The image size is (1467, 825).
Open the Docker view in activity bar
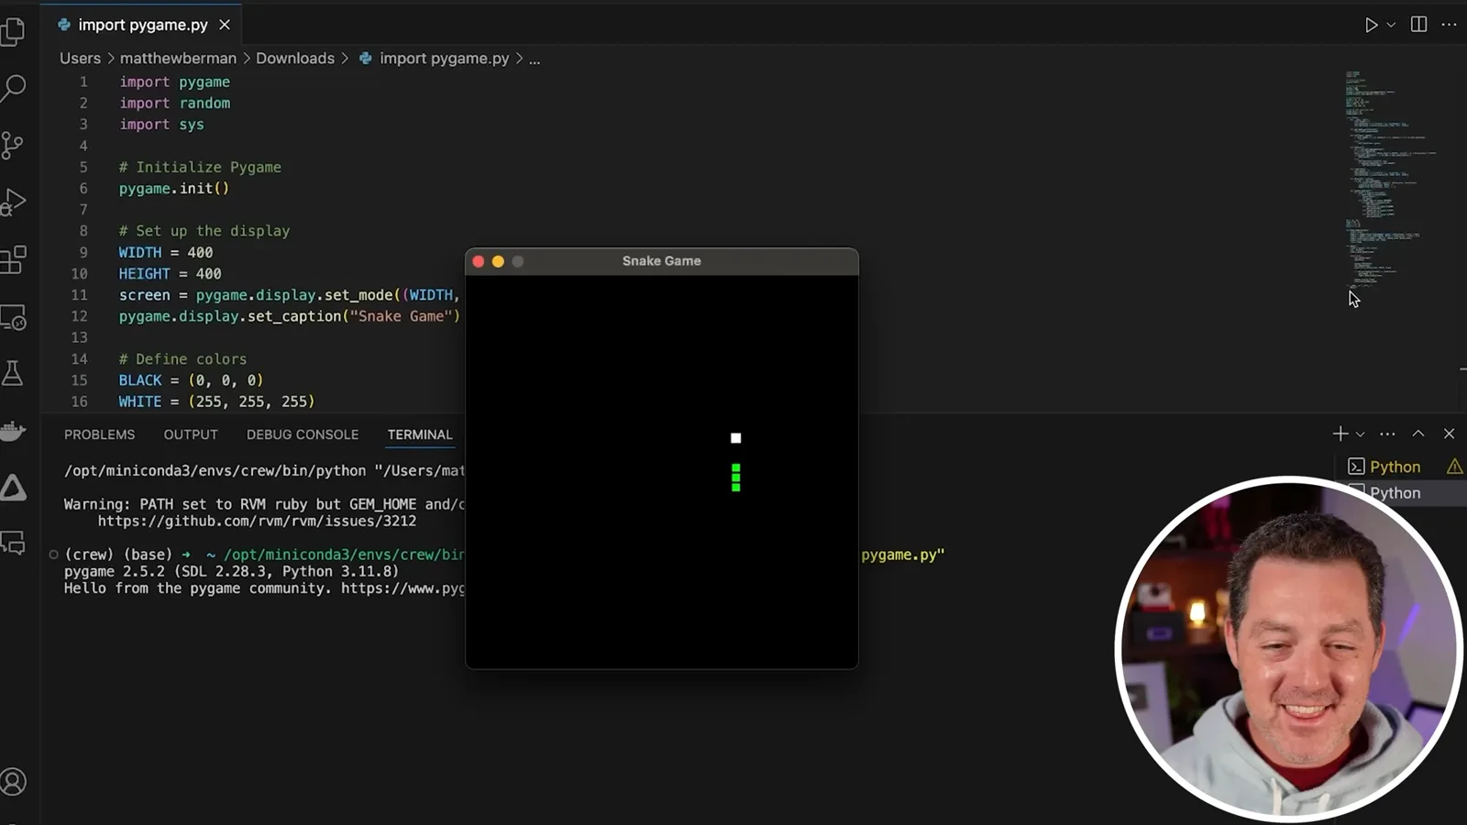click(x=13, y=430)
